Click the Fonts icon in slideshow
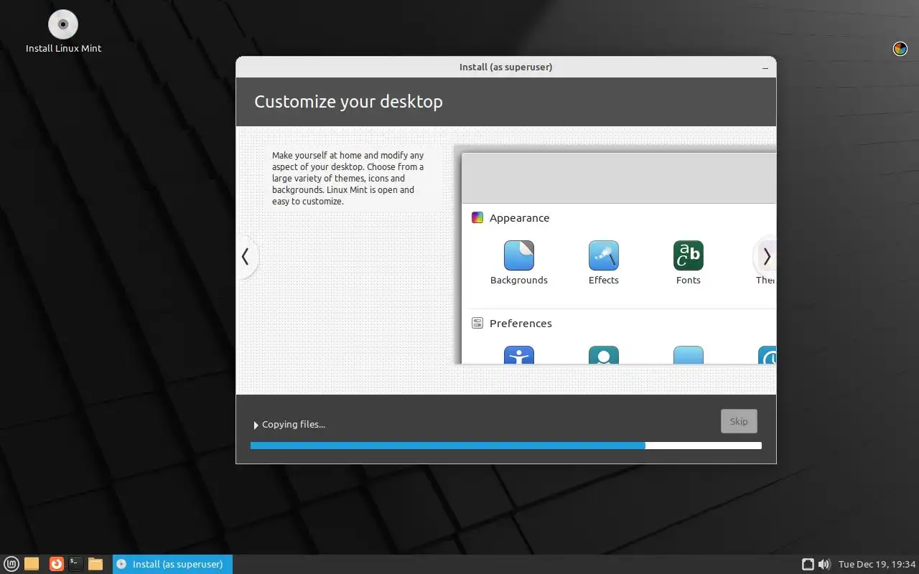919x574 pixels. point(689,255)
